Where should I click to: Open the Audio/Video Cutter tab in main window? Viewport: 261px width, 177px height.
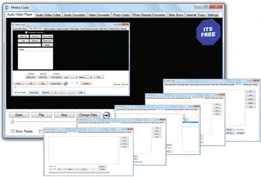48,15
